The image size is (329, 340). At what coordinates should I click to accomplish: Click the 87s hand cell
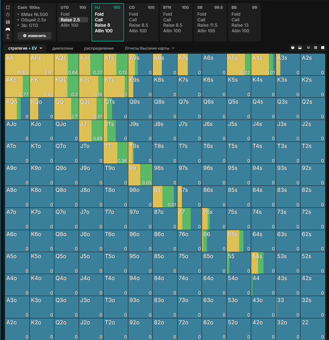coord(190,197)
